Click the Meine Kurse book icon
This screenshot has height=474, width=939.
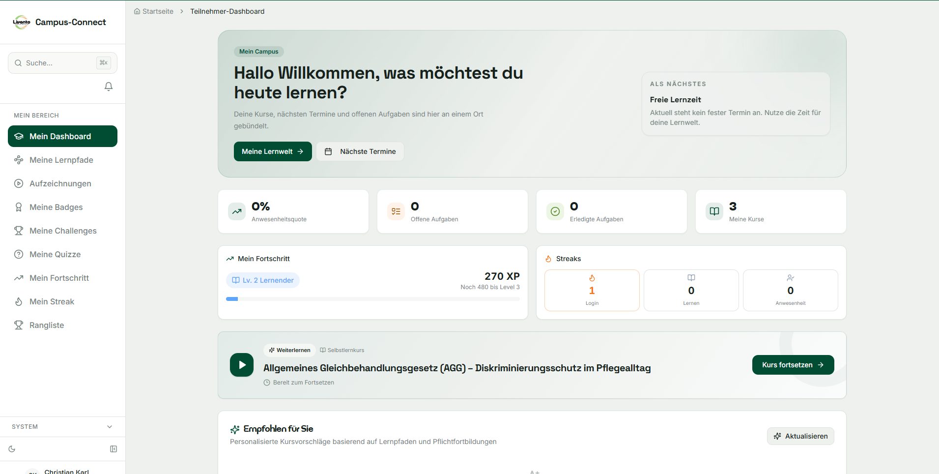714,211
